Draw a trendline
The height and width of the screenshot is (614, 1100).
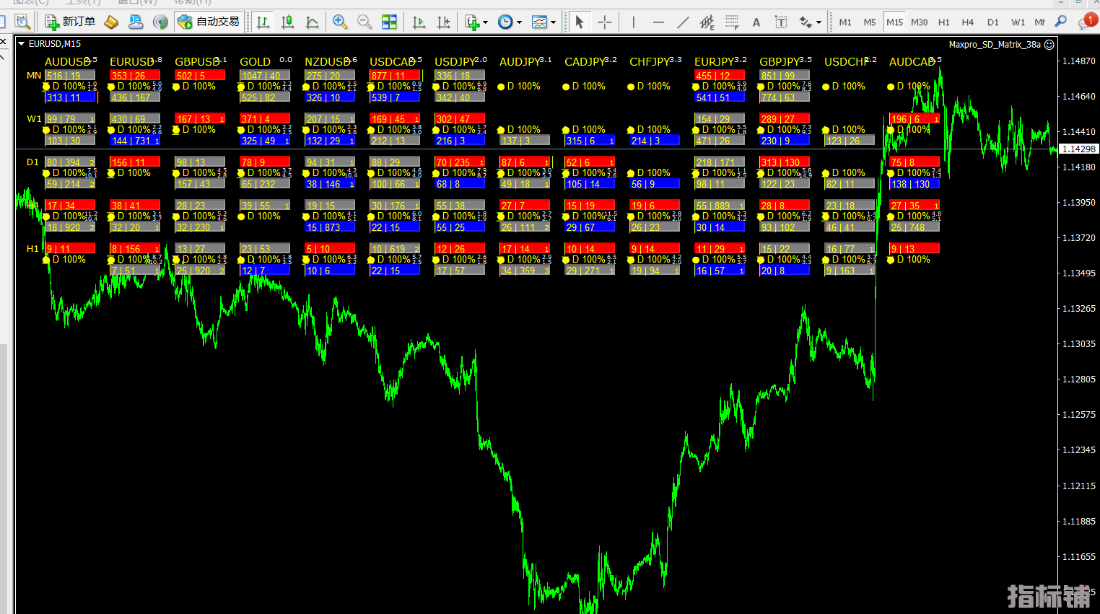682,22
